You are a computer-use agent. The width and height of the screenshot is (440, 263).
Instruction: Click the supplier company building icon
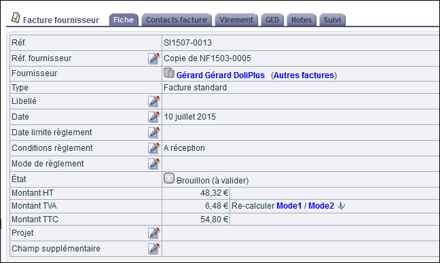(169, 73)
